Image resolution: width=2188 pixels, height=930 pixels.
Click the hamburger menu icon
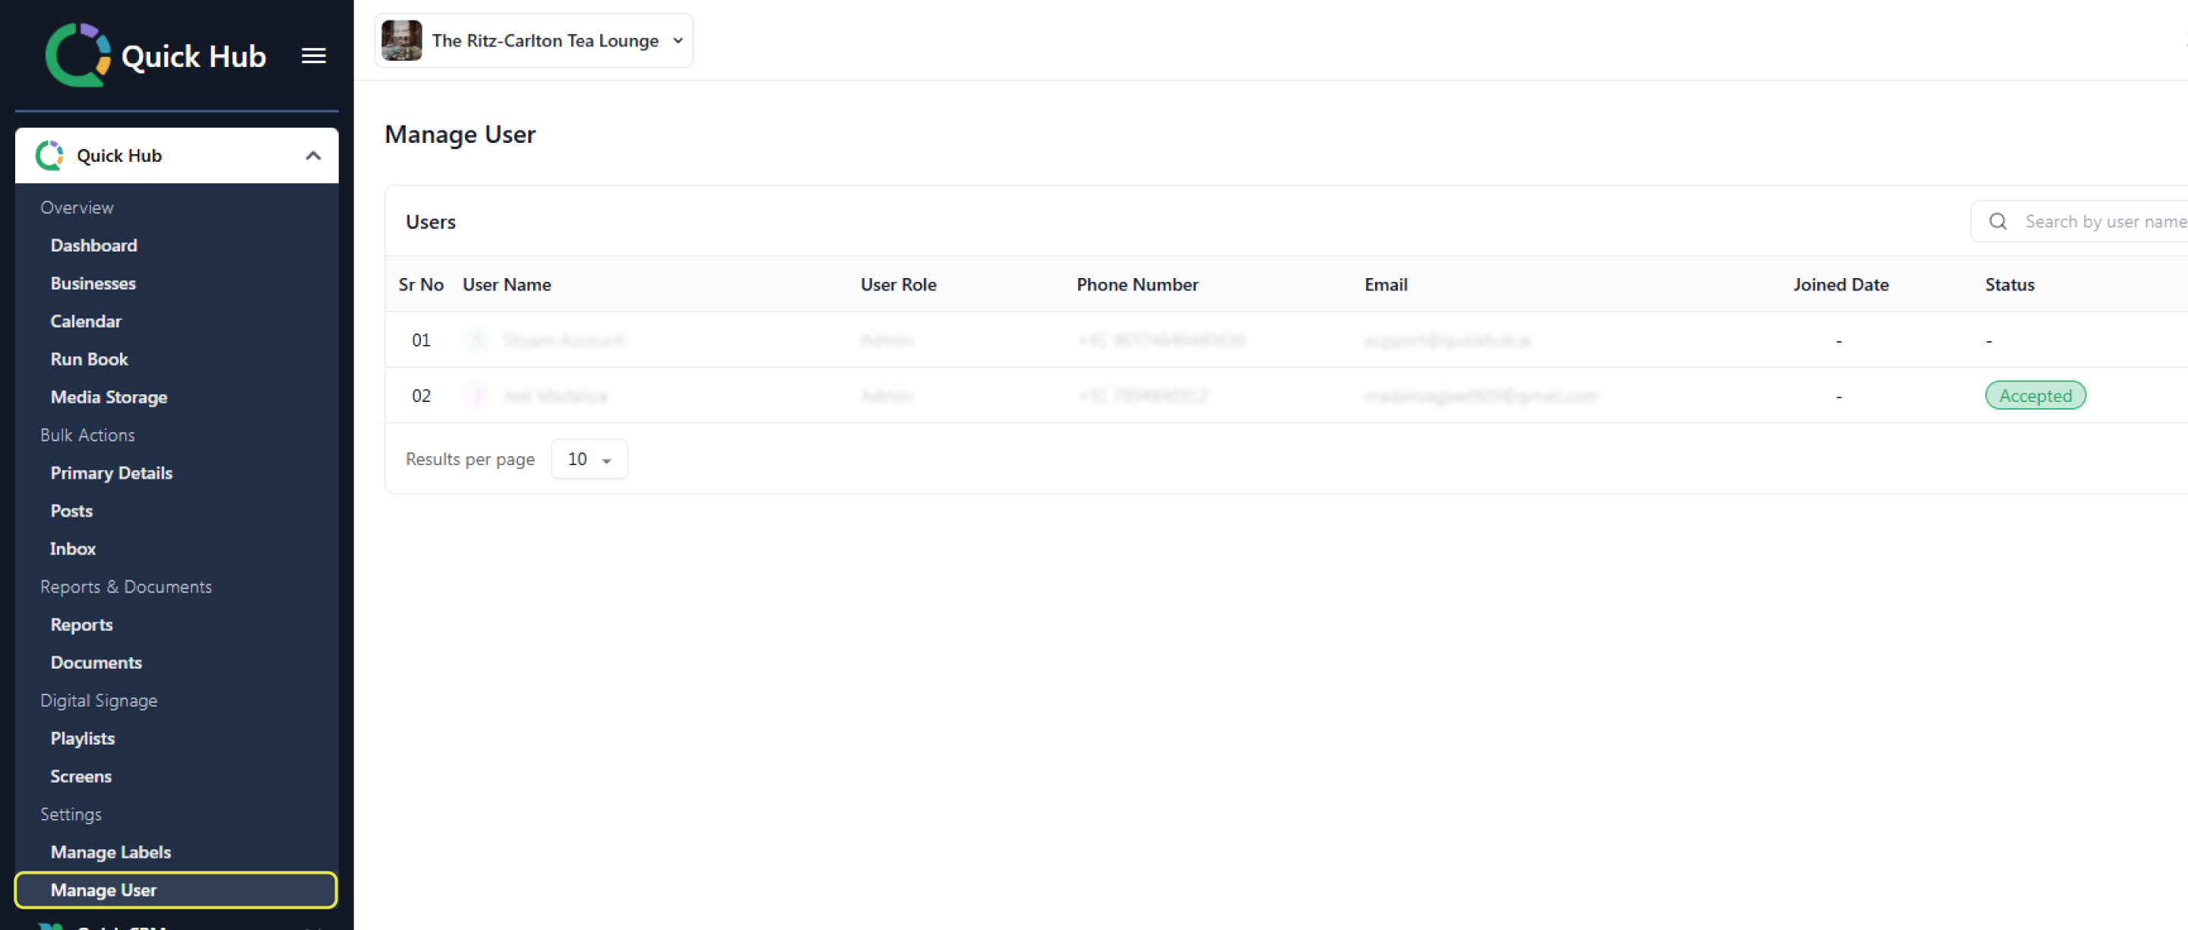tap(314, 56)
